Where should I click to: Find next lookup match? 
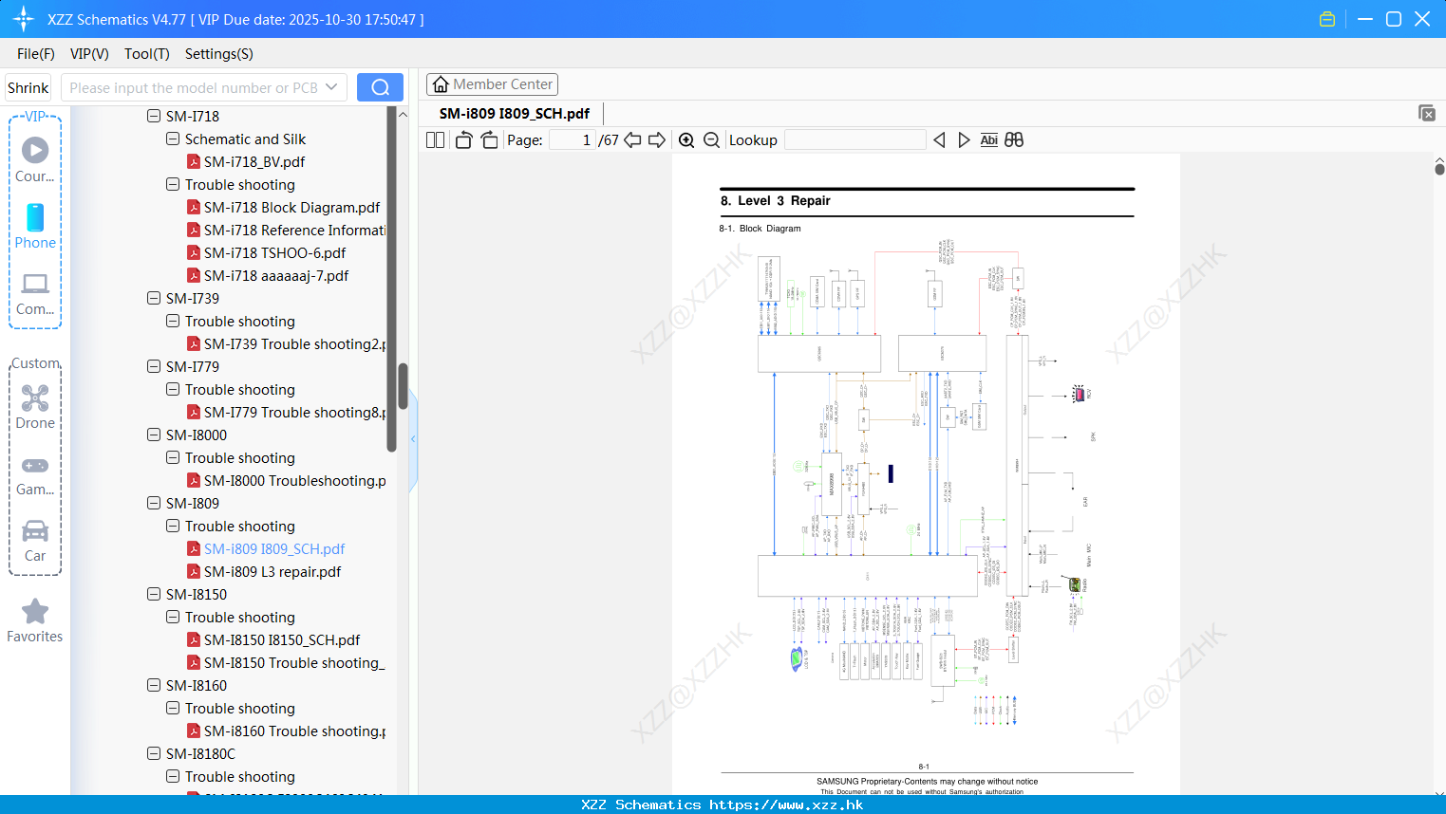[x=964, y=139]
